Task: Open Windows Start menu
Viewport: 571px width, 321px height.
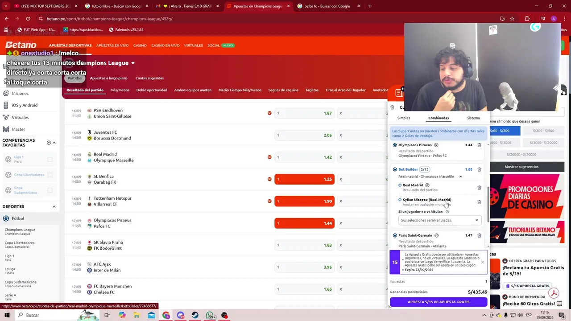Action: click(7, 315)
